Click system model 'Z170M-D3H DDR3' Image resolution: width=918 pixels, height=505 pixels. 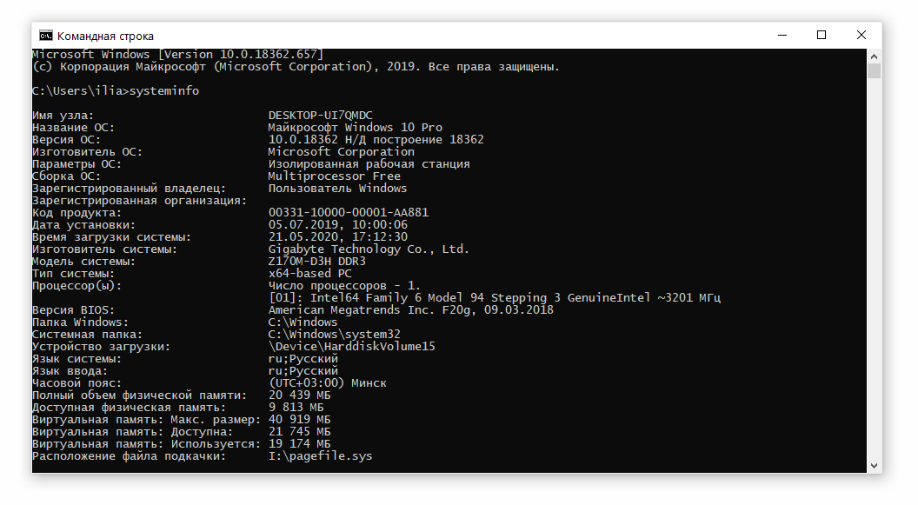[x=316, y=262]
